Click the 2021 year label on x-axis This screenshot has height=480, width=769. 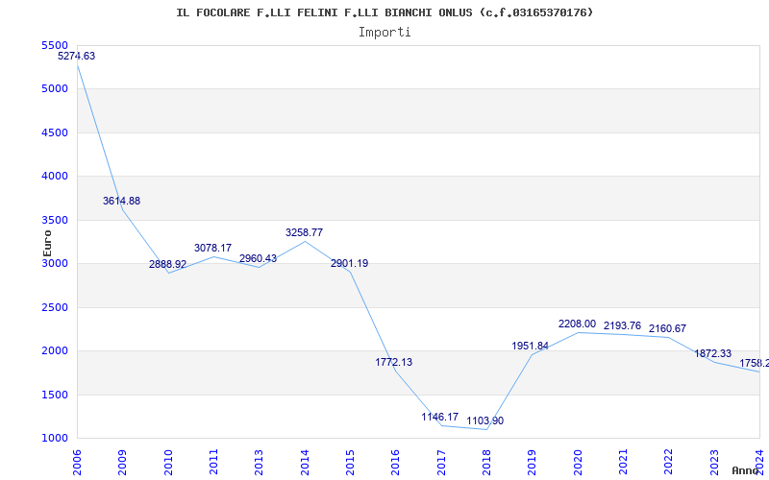[623, 463]
